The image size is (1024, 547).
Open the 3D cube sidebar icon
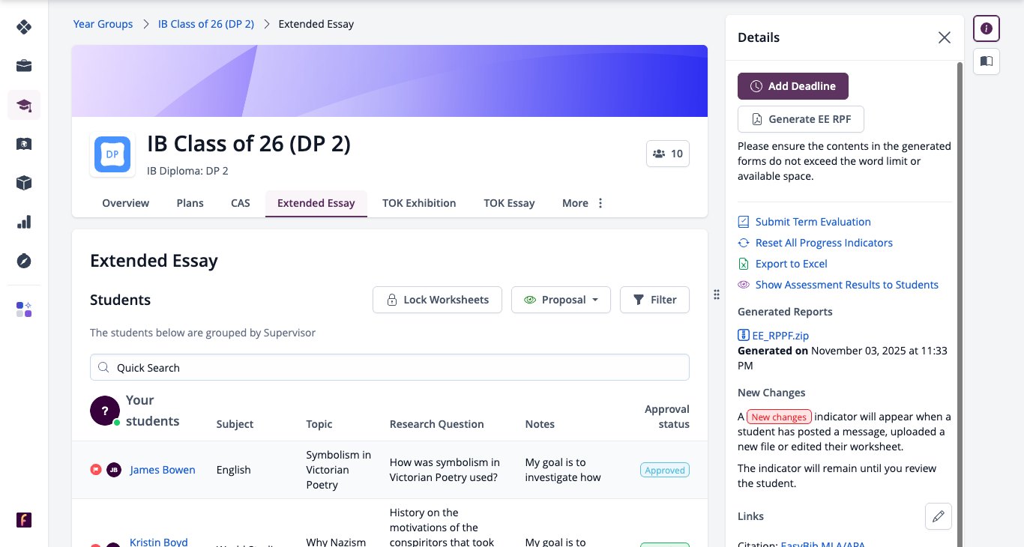pos(24,183)
